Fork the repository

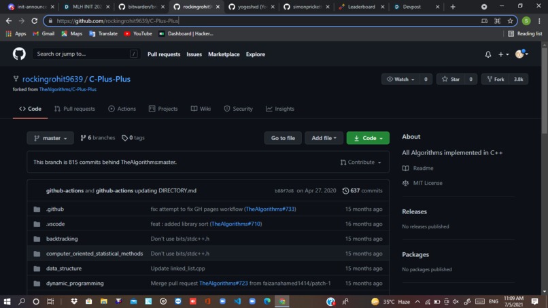tap(496, 80)
